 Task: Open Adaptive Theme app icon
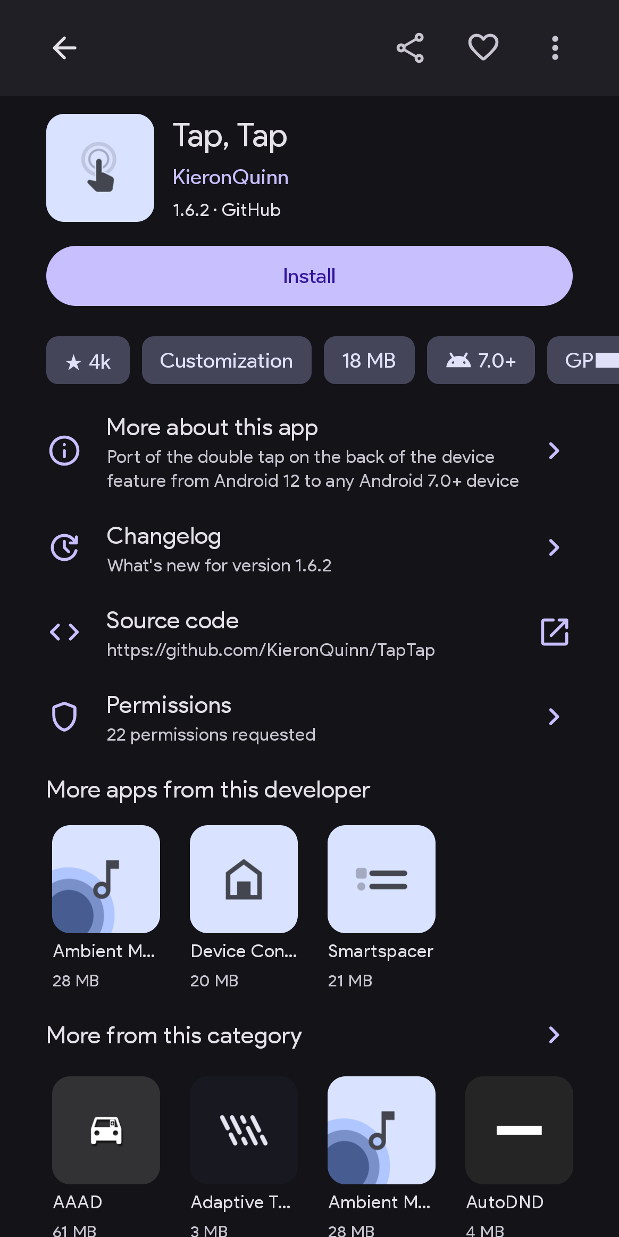click(x=244, y=1130)
